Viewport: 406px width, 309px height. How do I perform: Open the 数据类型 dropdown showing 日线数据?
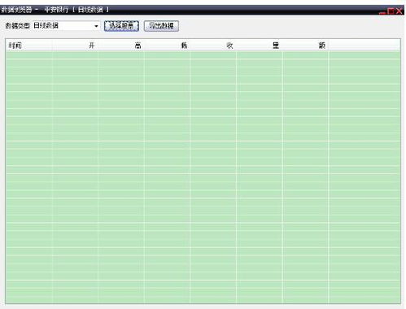click(66, 26)
